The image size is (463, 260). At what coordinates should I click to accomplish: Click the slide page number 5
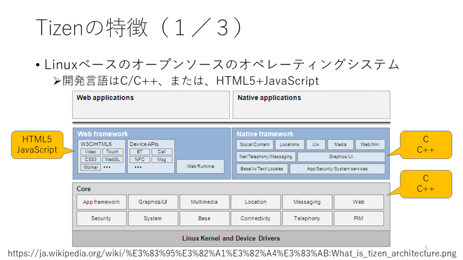[426, 248]
